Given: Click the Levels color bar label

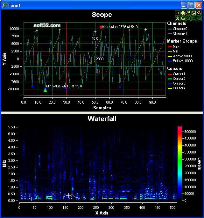Looking at the screenshot, I should click(200, 163).
